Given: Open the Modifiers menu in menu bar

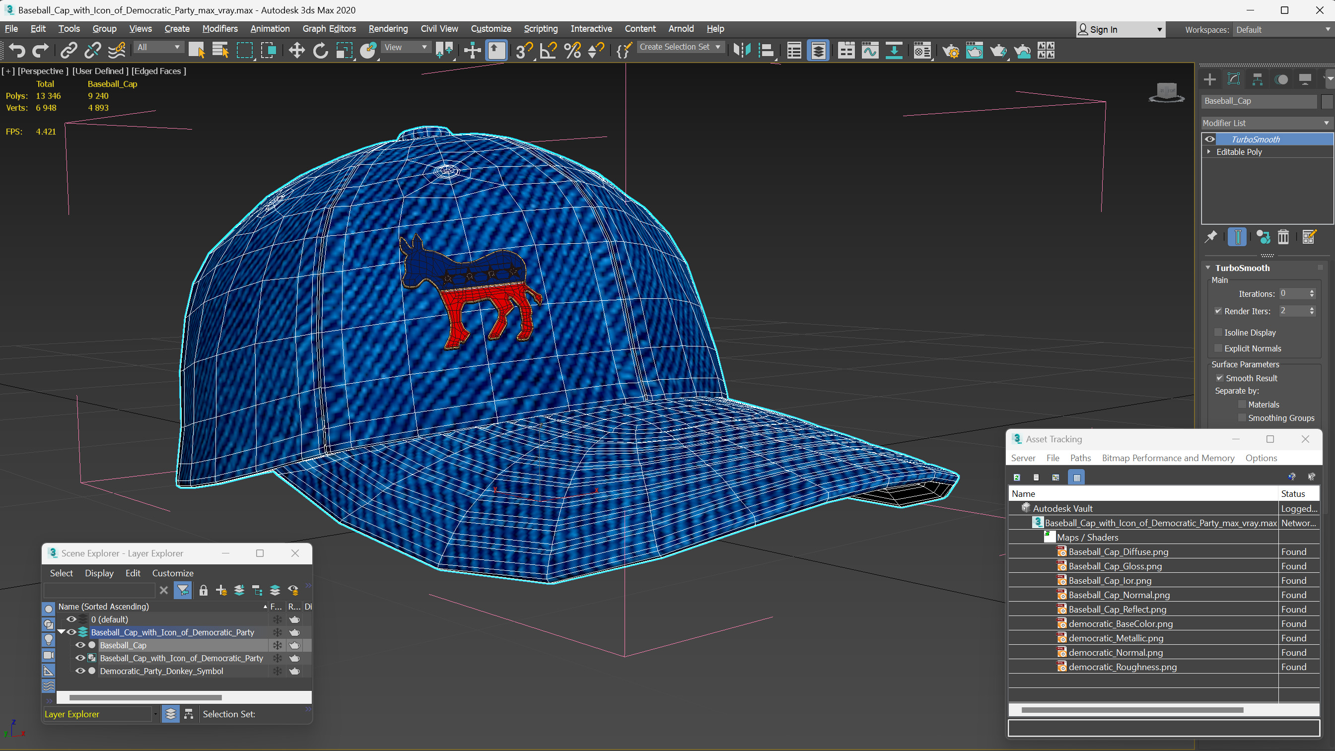Looking at the screenshot, I should 221,28.
